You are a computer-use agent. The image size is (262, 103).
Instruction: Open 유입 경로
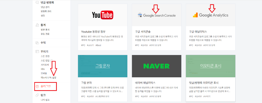tap(45, 34)
